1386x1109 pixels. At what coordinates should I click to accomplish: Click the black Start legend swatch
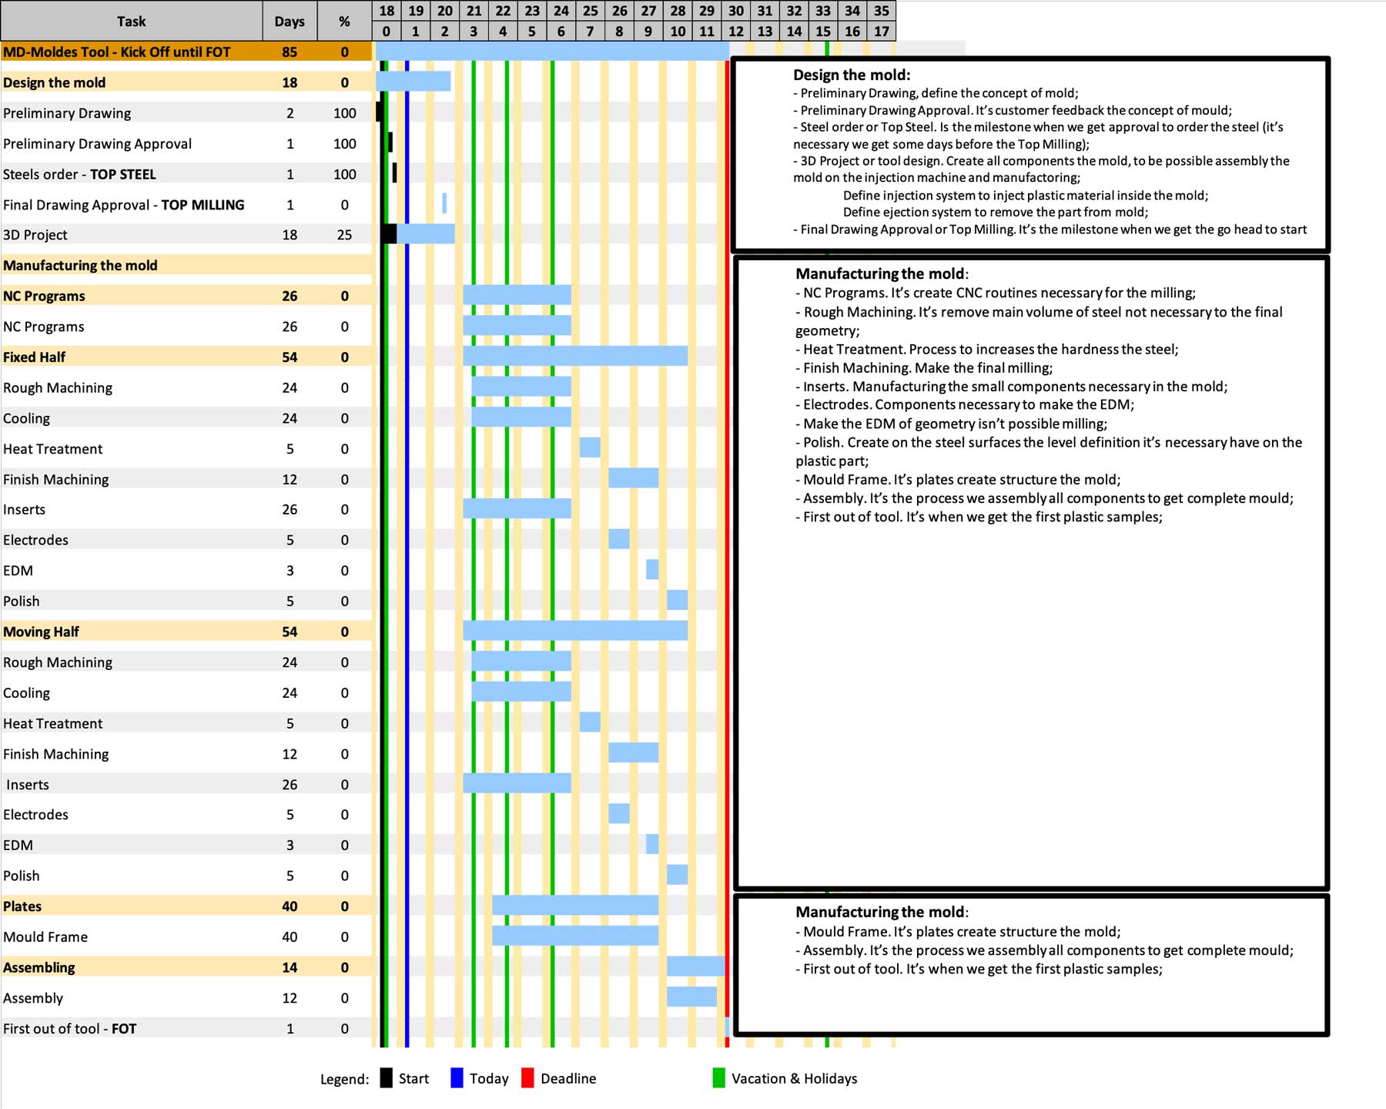(386, 1078)
